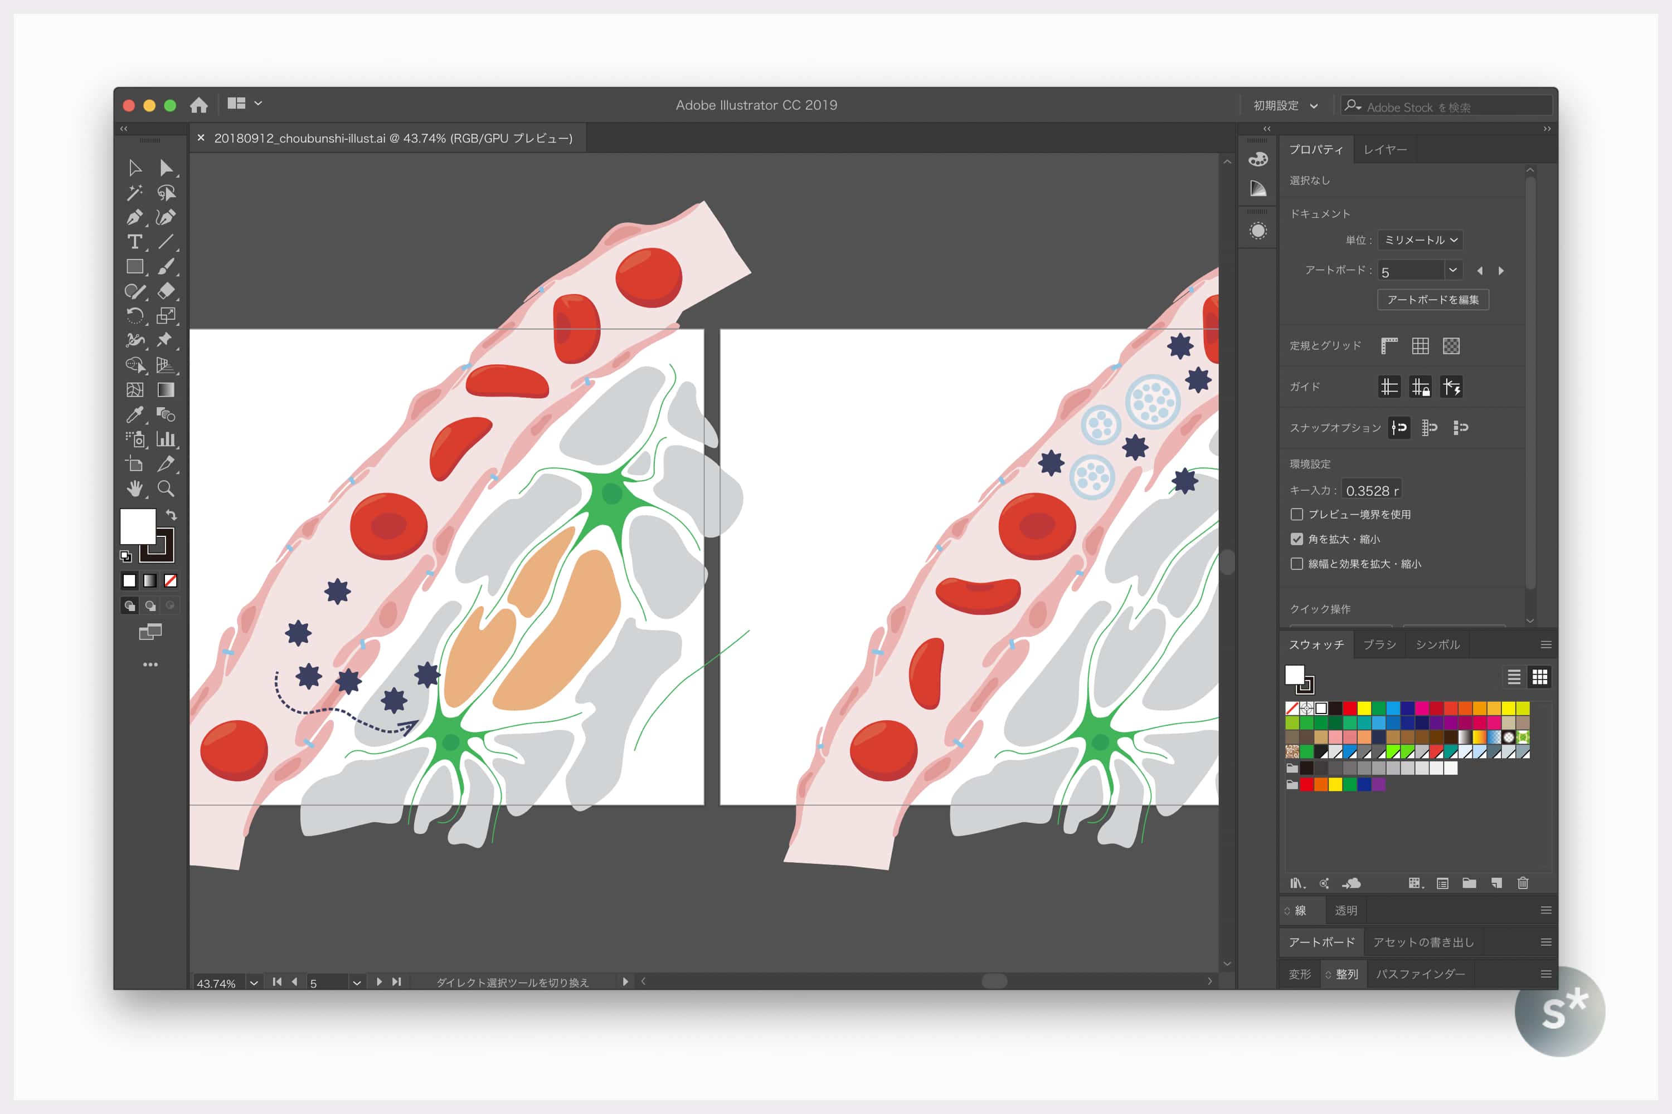The height and width of the screenshot is (1114, 1672).
Task: Click the delete swatch trash icon
Action: 1522,883
